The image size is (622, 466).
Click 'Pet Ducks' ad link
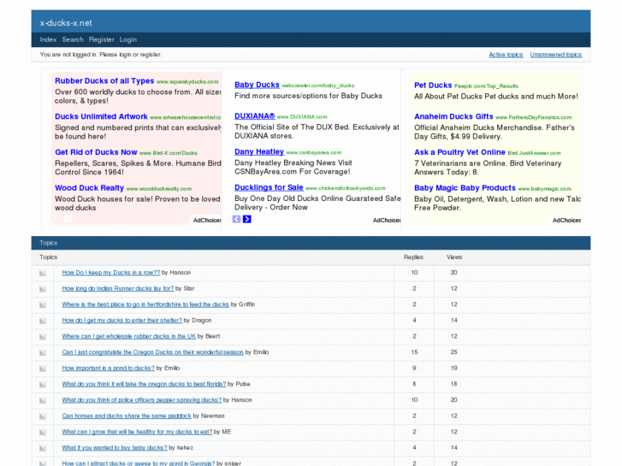433,86
